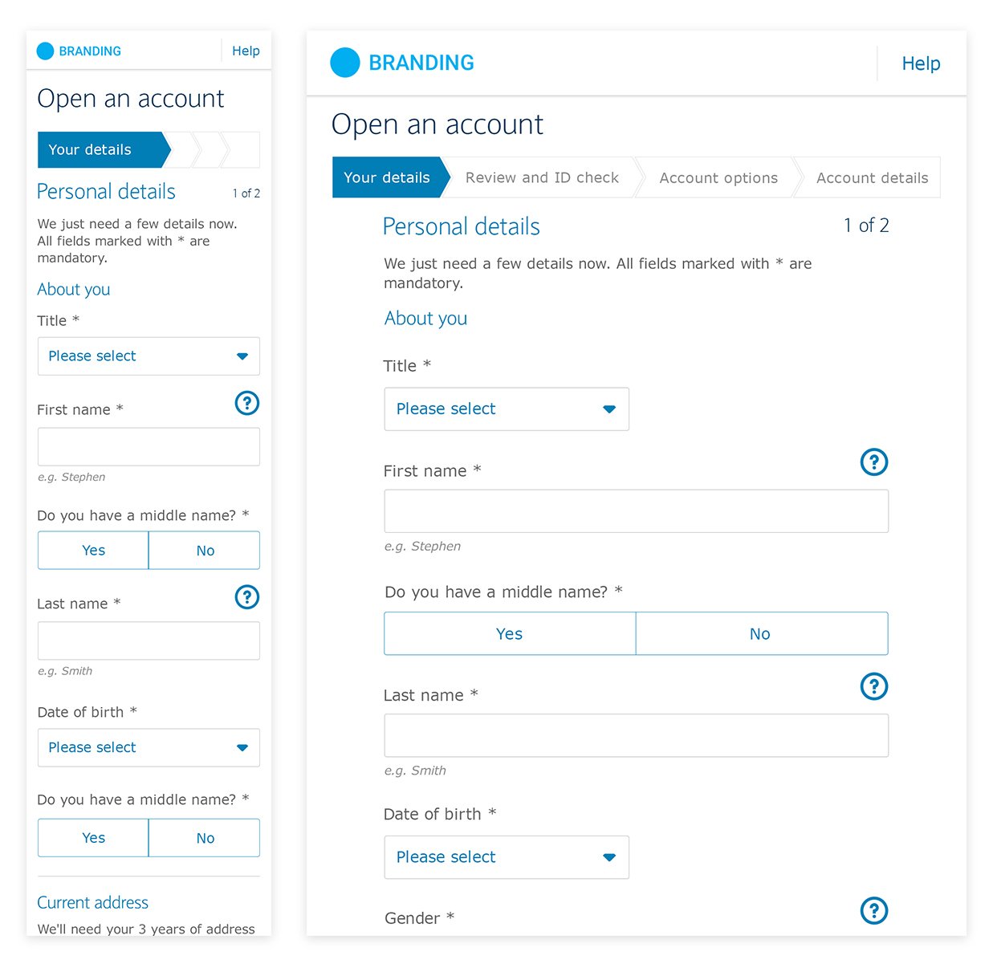
Task: Click the Last name help icon in mobile view
Action: [247, 597]
